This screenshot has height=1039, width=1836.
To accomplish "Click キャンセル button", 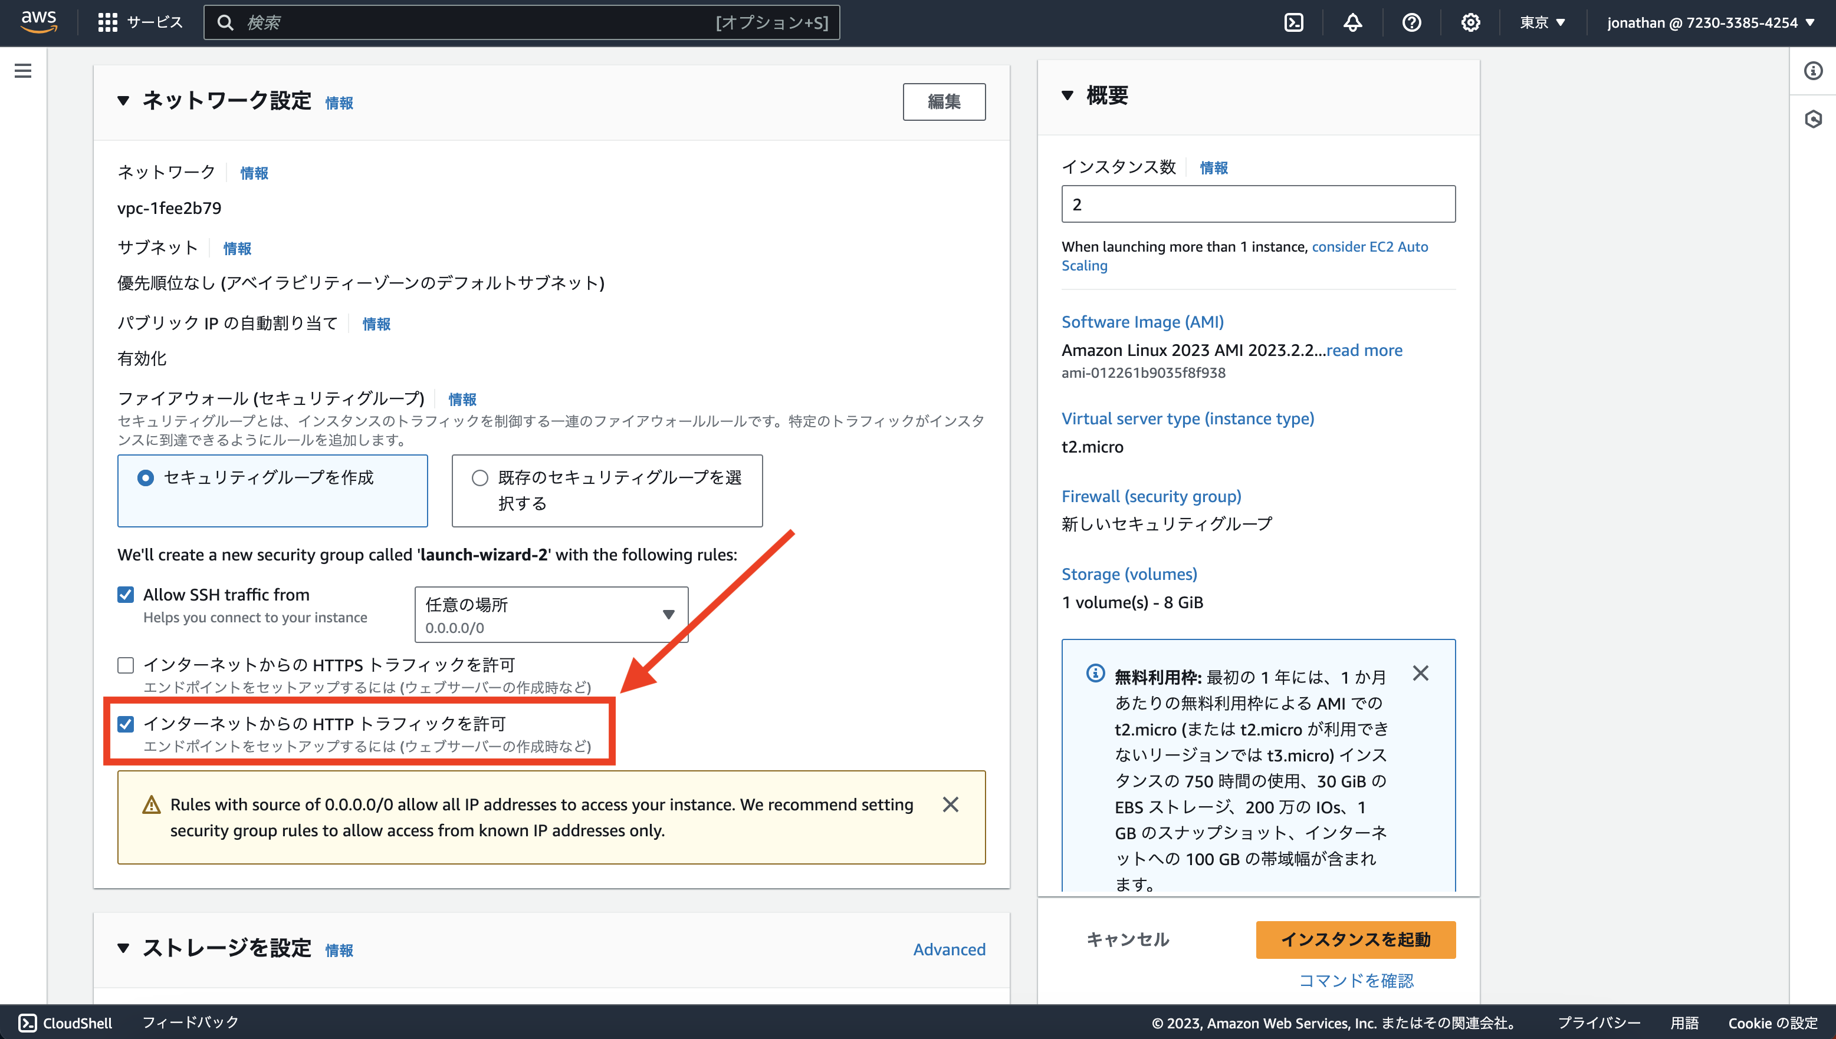I will tap(1128, 939).
